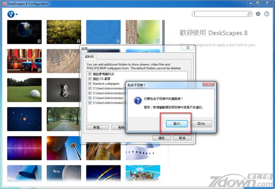Select the tree bark wallpaper thumbnail
The height and width of the screenshot is (189, 275).
point(143,32)
